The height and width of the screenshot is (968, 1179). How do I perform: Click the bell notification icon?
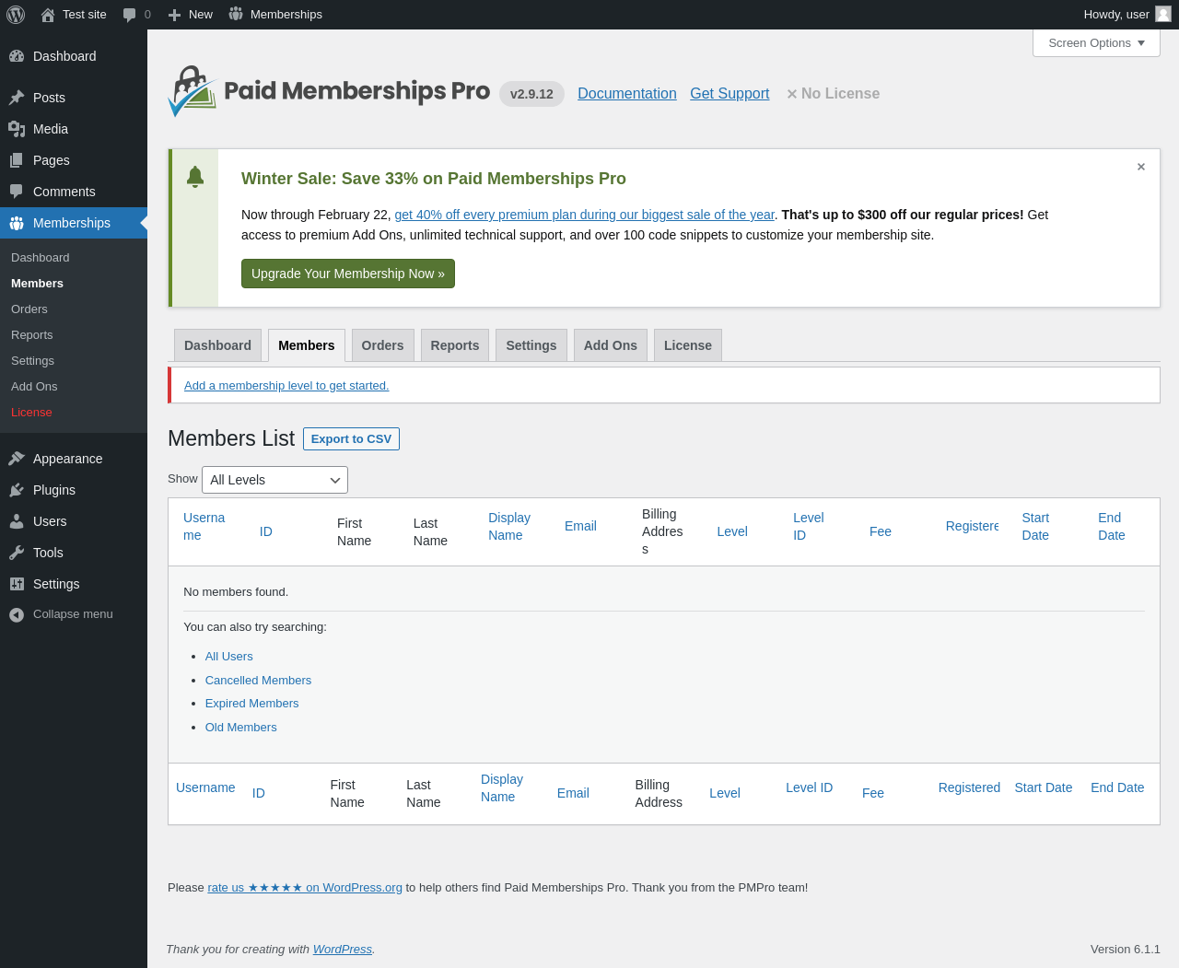pyautogui.click(x=194, y=177)
